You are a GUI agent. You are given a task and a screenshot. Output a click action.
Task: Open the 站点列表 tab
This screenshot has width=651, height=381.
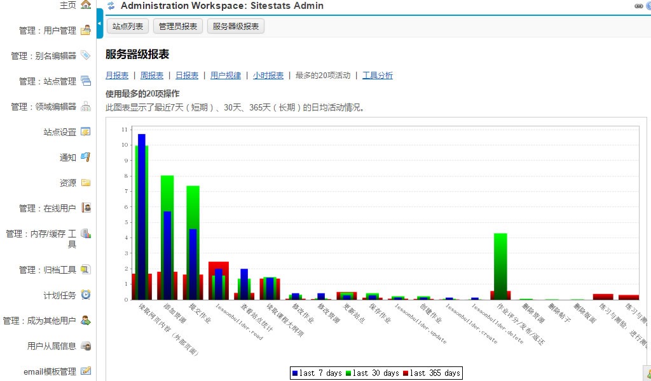tap(128, 26)
